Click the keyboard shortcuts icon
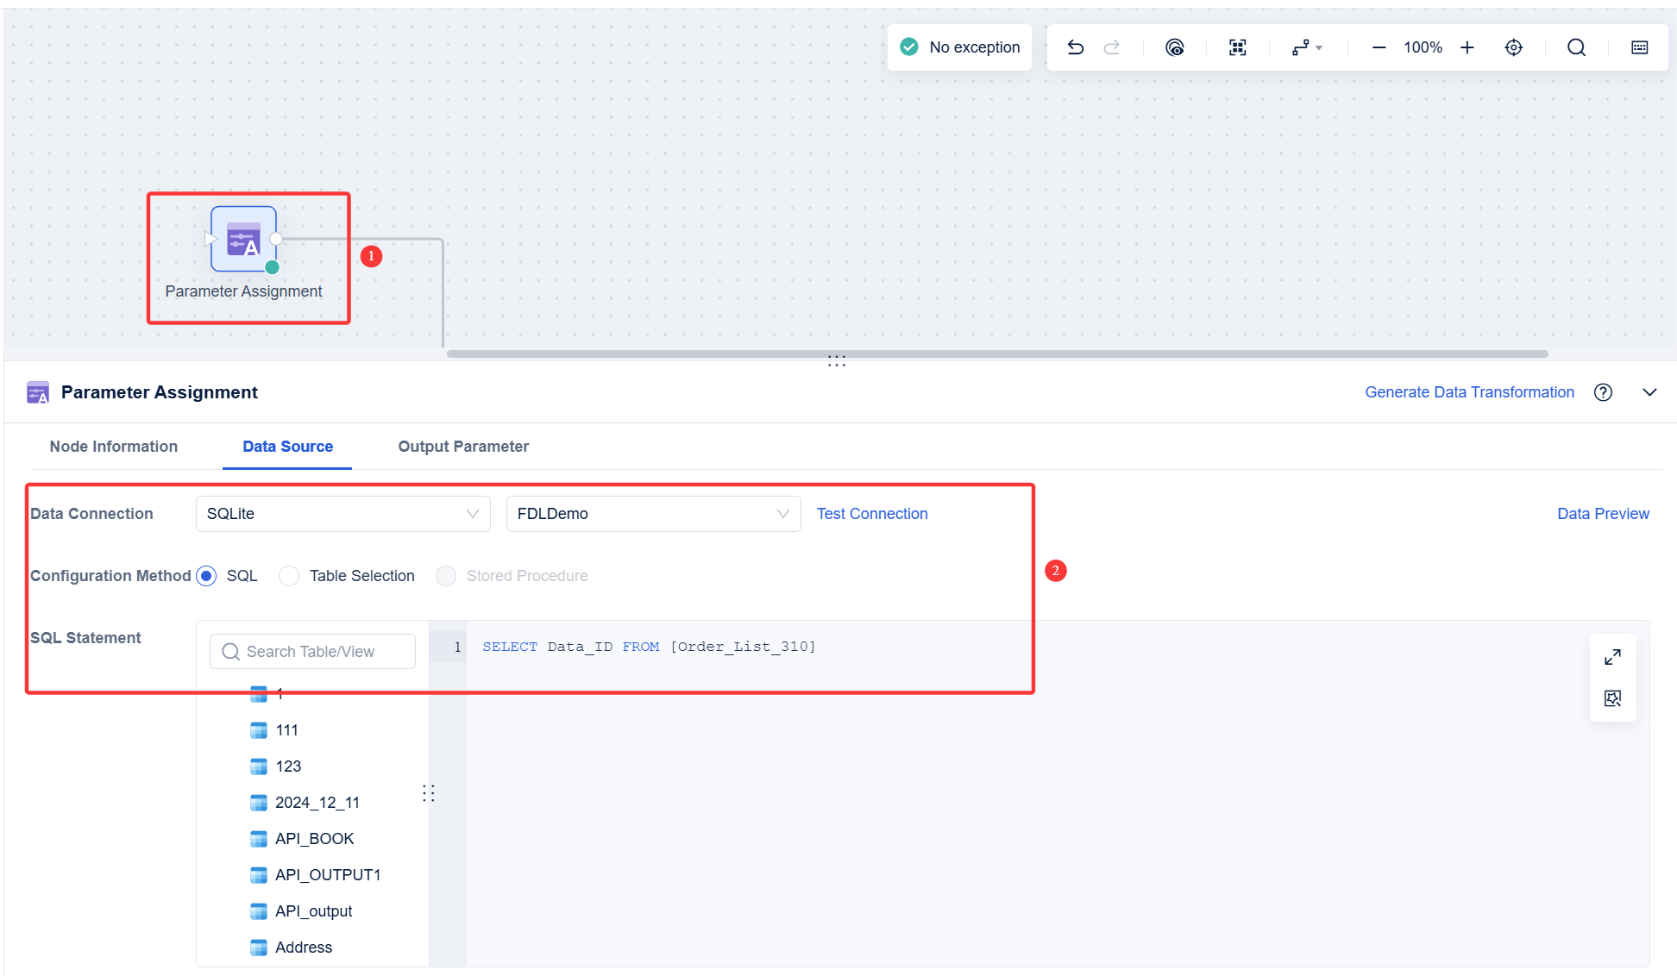This screenshot has width=1677, height=976. [1639, 47]
